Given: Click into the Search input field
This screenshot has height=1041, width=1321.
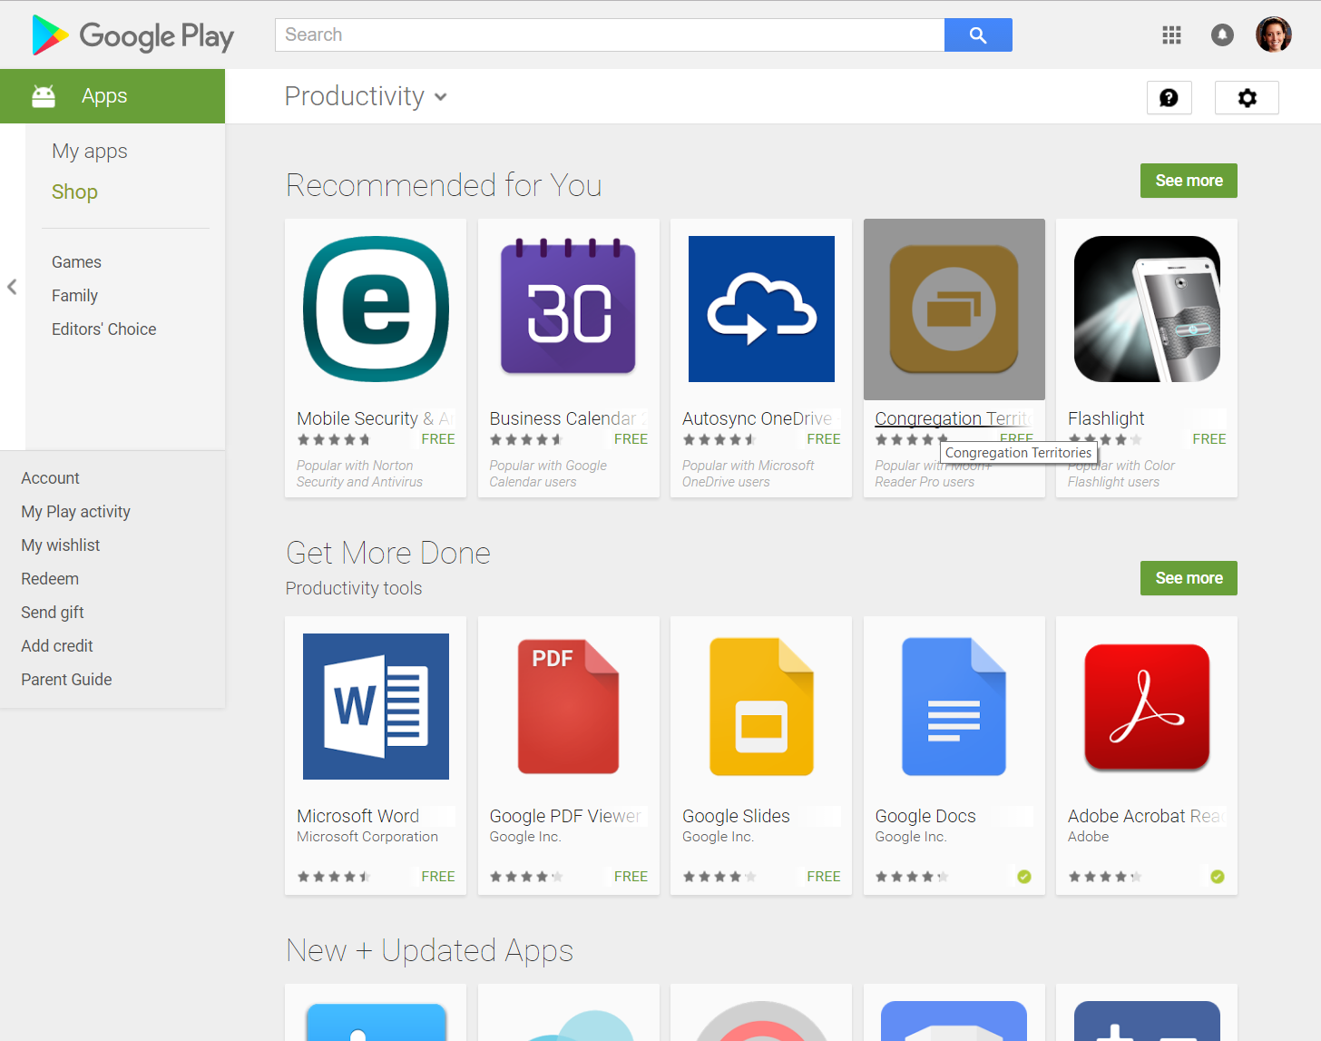Looking at the screenshot, I should (x=610, y=34).
